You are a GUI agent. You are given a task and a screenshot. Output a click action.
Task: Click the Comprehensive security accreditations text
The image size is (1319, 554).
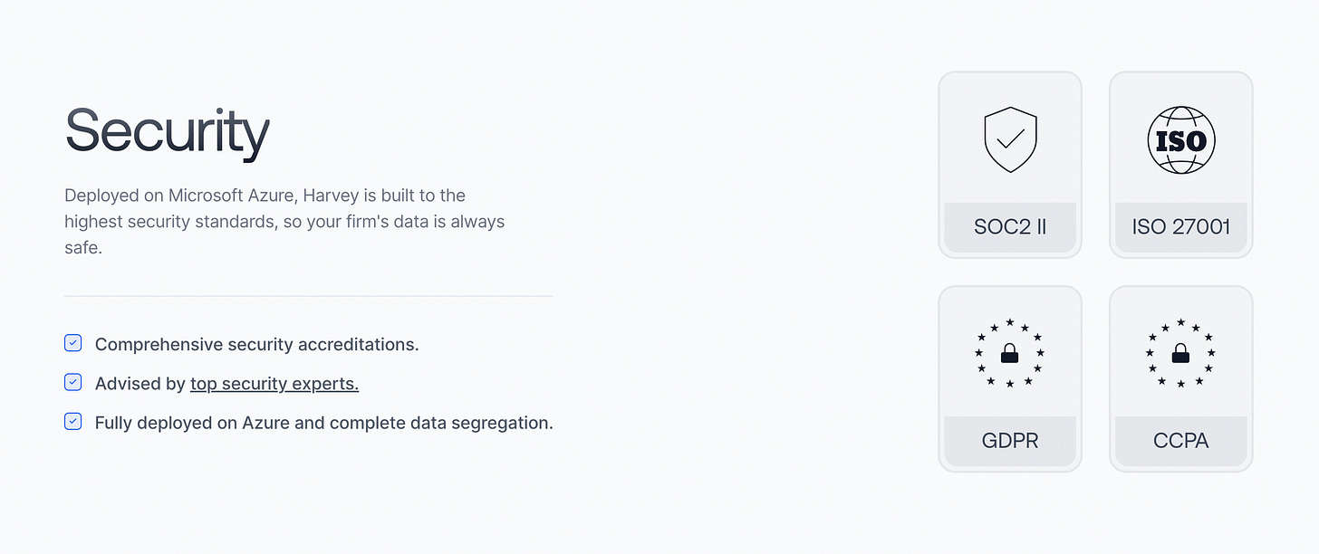(x=257, y=345)
